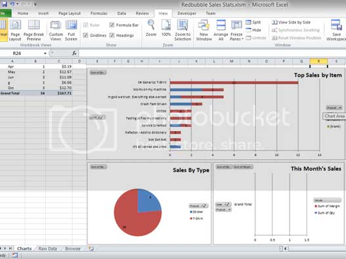
Task: Uncheck the Gridlines checkbox
Action: [85, 35]
